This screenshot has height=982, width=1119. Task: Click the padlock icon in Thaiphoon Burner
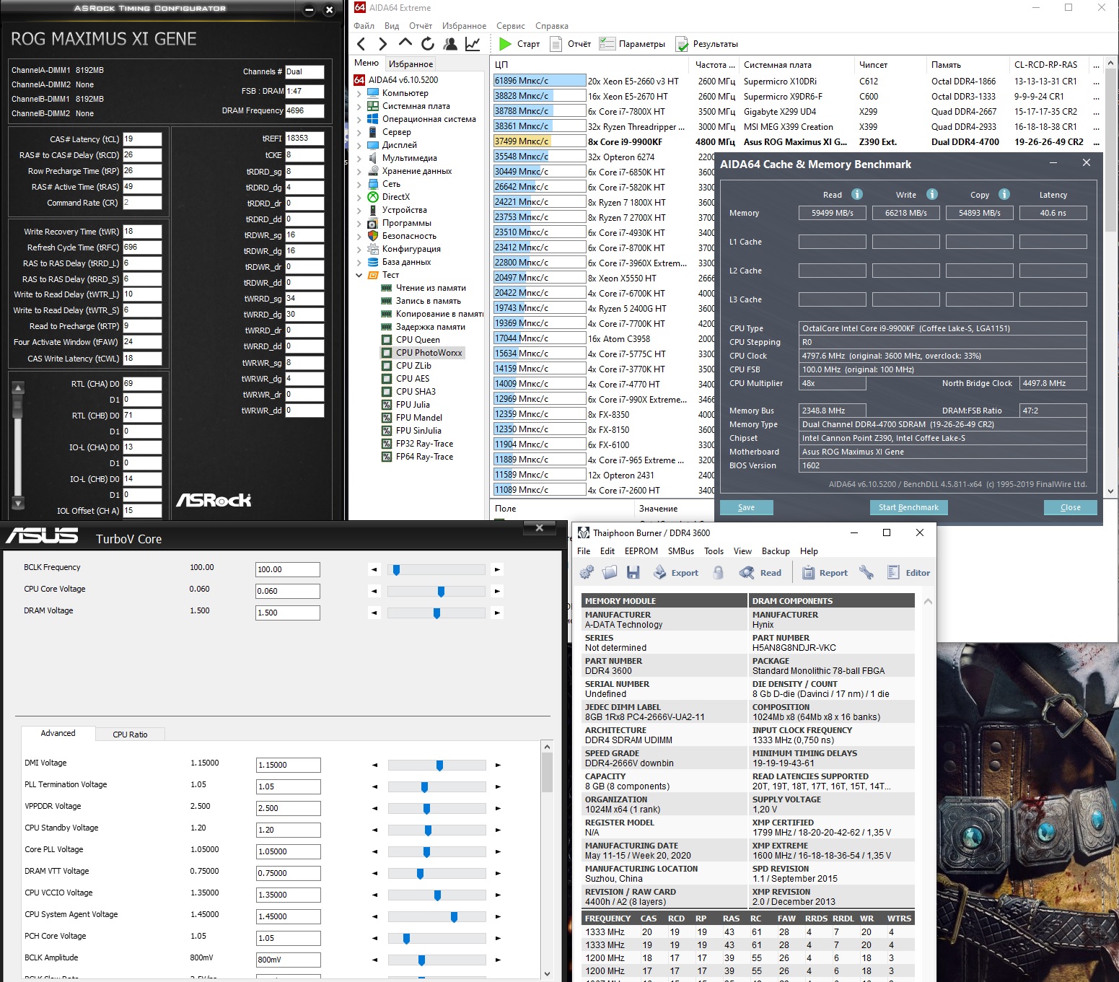click(x=719, y=573)
